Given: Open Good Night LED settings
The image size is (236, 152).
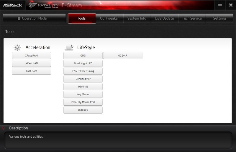Looking at the screenshot, I should (x=83, y=63).
